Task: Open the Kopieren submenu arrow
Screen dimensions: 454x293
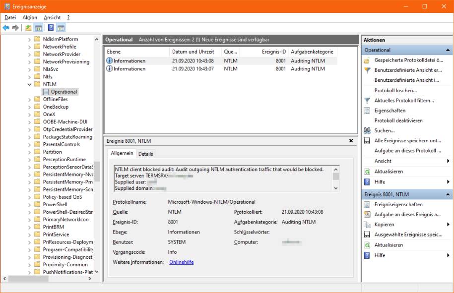Action: tap(448, 225)
